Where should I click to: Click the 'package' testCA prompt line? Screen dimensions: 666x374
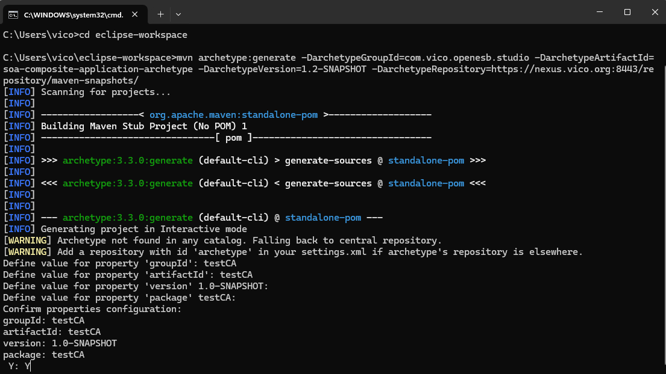119,298
